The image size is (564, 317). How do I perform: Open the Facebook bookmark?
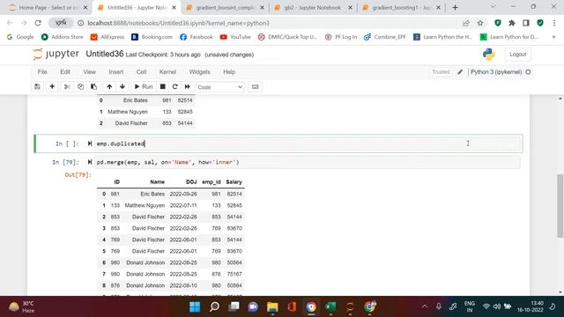pos(196,37)
